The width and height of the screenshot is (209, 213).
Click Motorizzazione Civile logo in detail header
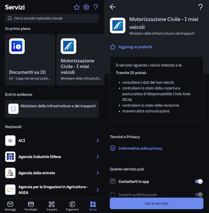pos(118,25)
